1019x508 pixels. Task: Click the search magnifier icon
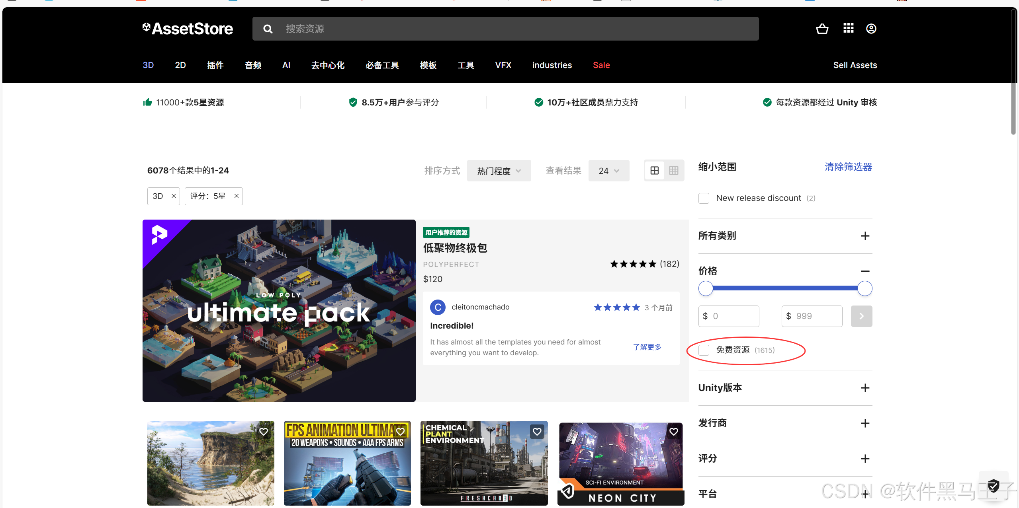268,29
